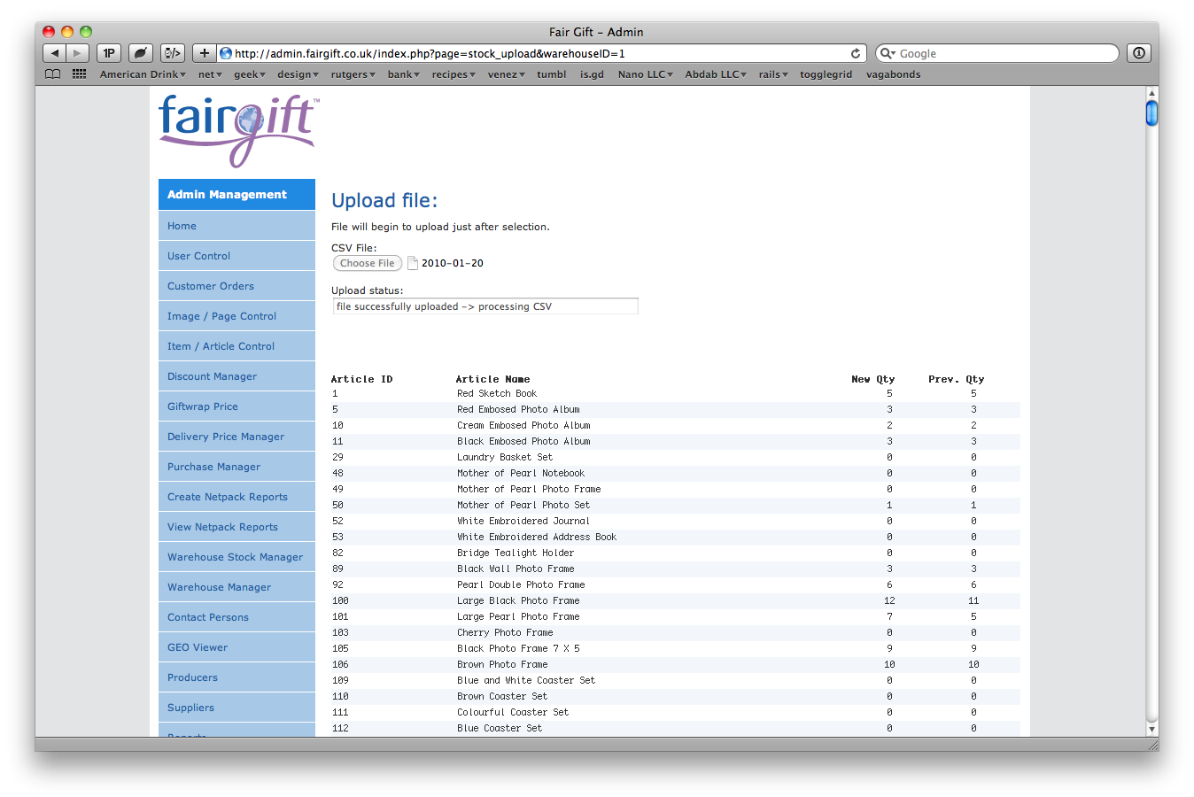
Task: Click the page's vertical scrollbar thumb
Action: (1151, 113)
